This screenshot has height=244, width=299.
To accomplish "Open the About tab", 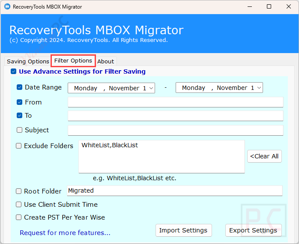I will [106, 61].
